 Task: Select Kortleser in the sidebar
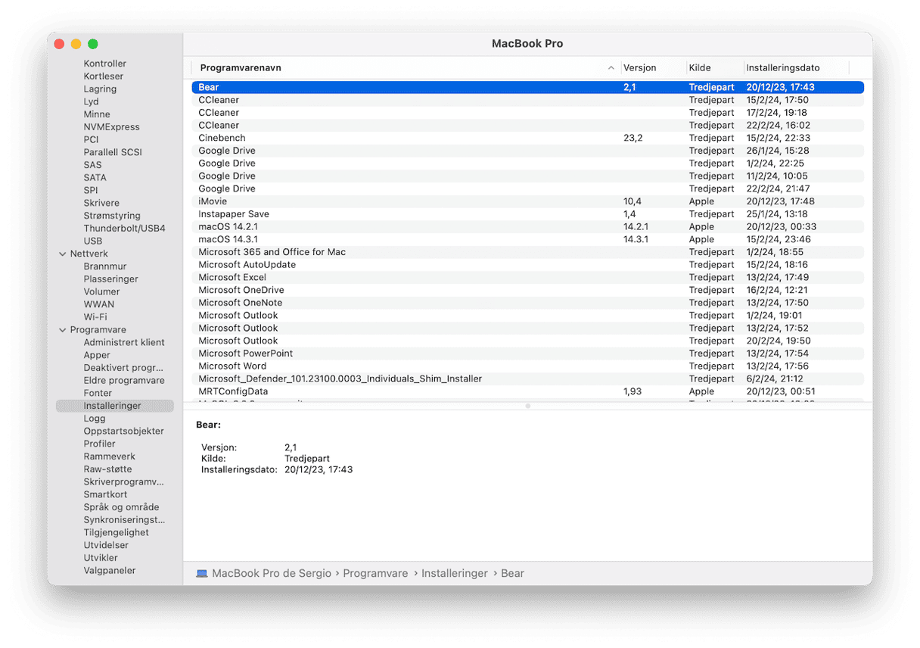click(104, 76)
